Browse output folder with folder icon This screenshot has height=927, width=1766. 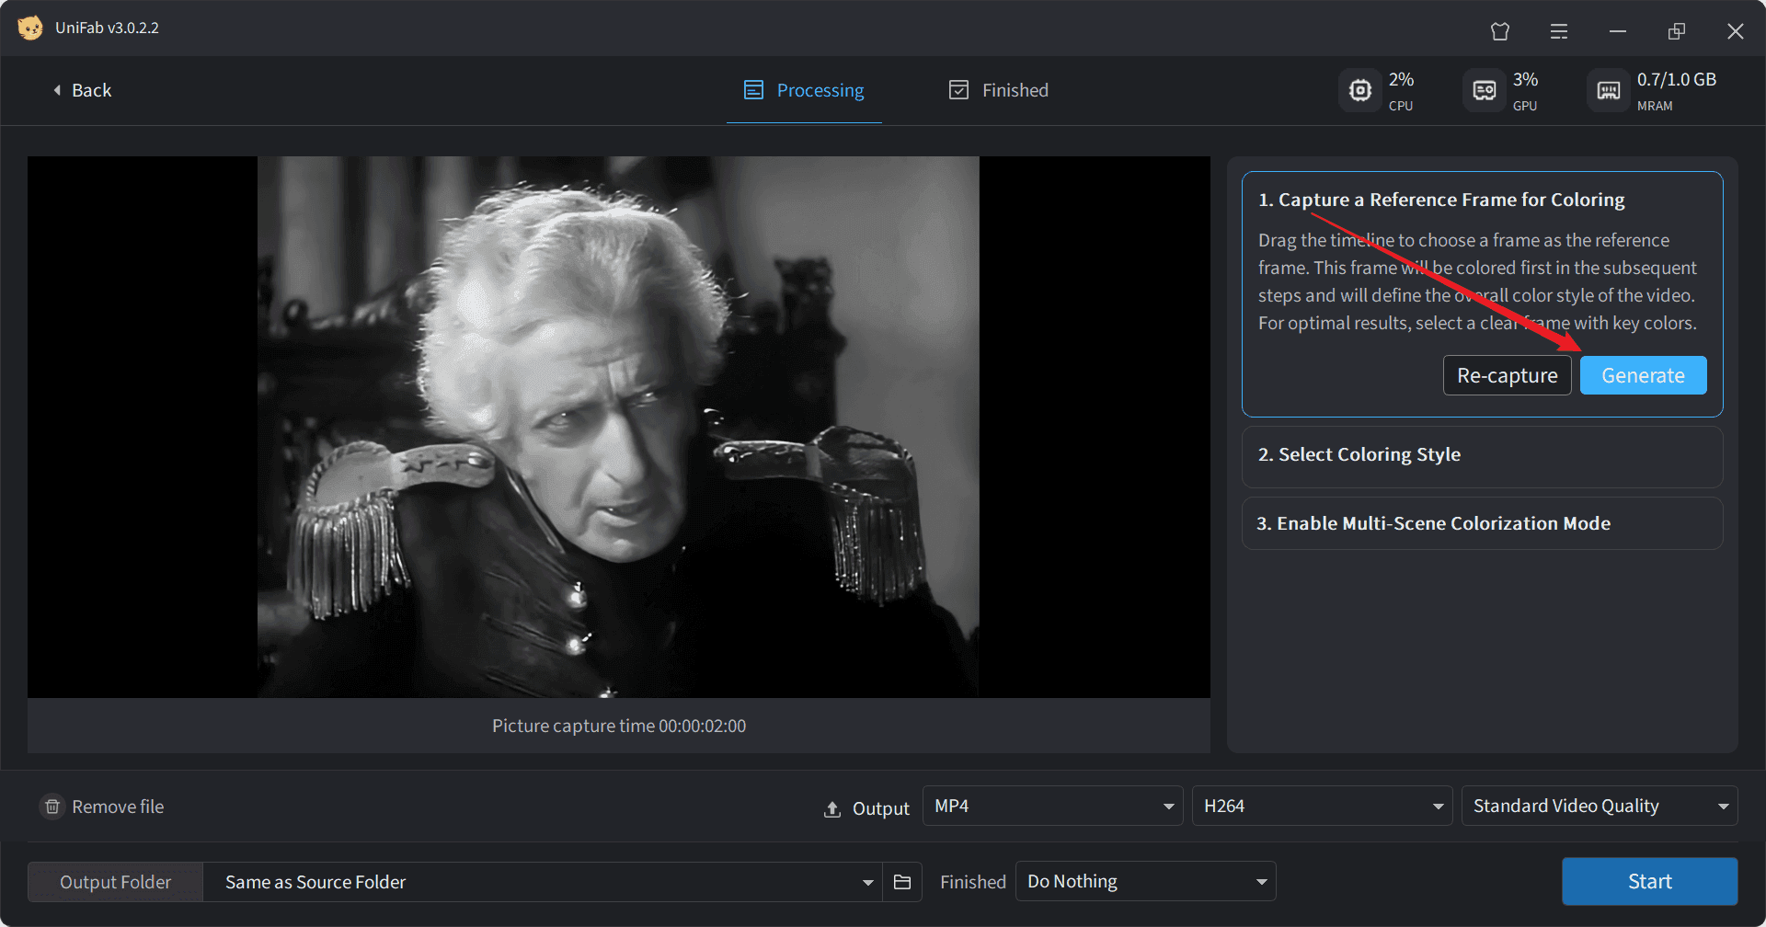coord(902,882)
